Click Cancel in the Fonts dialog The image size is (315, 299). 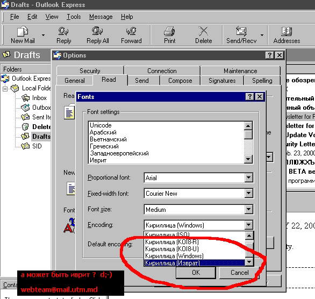coord(239,273)
